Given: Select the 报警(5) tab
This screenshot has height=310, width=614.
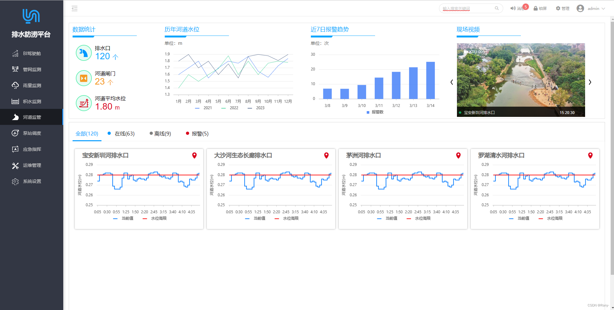Looking at the screenshot, I should click(197, 134).
